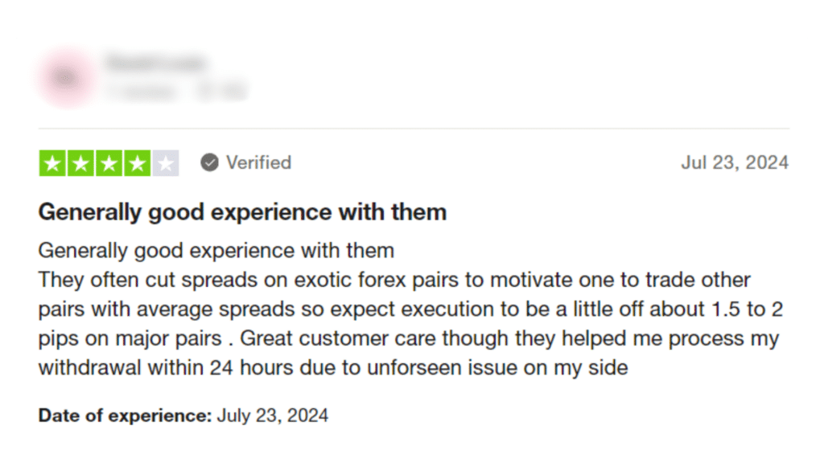Click the line starting 'withdrawal within 24 hours'
The width and height of the screenshot is (824, 463).
pyautogui.click(x=333, y=367)
